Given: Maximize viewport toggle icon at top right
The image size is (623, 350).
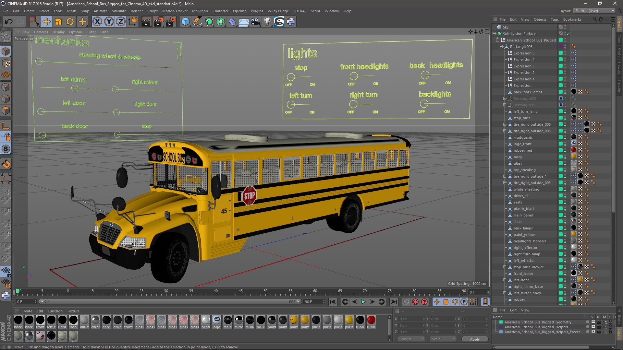Looking at the screenshot, I should (487, 32).
